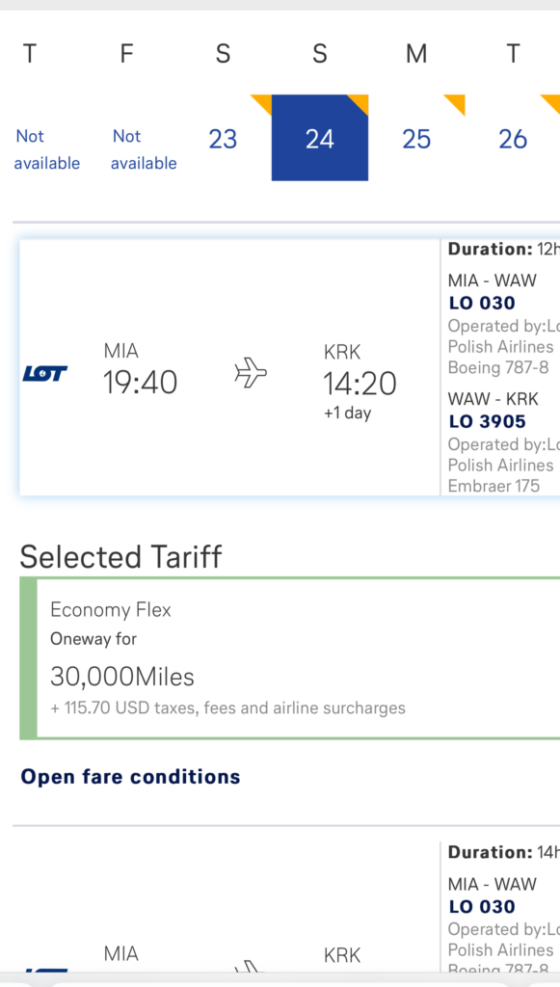This screenshot has width=560, height=987.
Task: Click the 30,000Miles price text
Action: click(122, 677)
